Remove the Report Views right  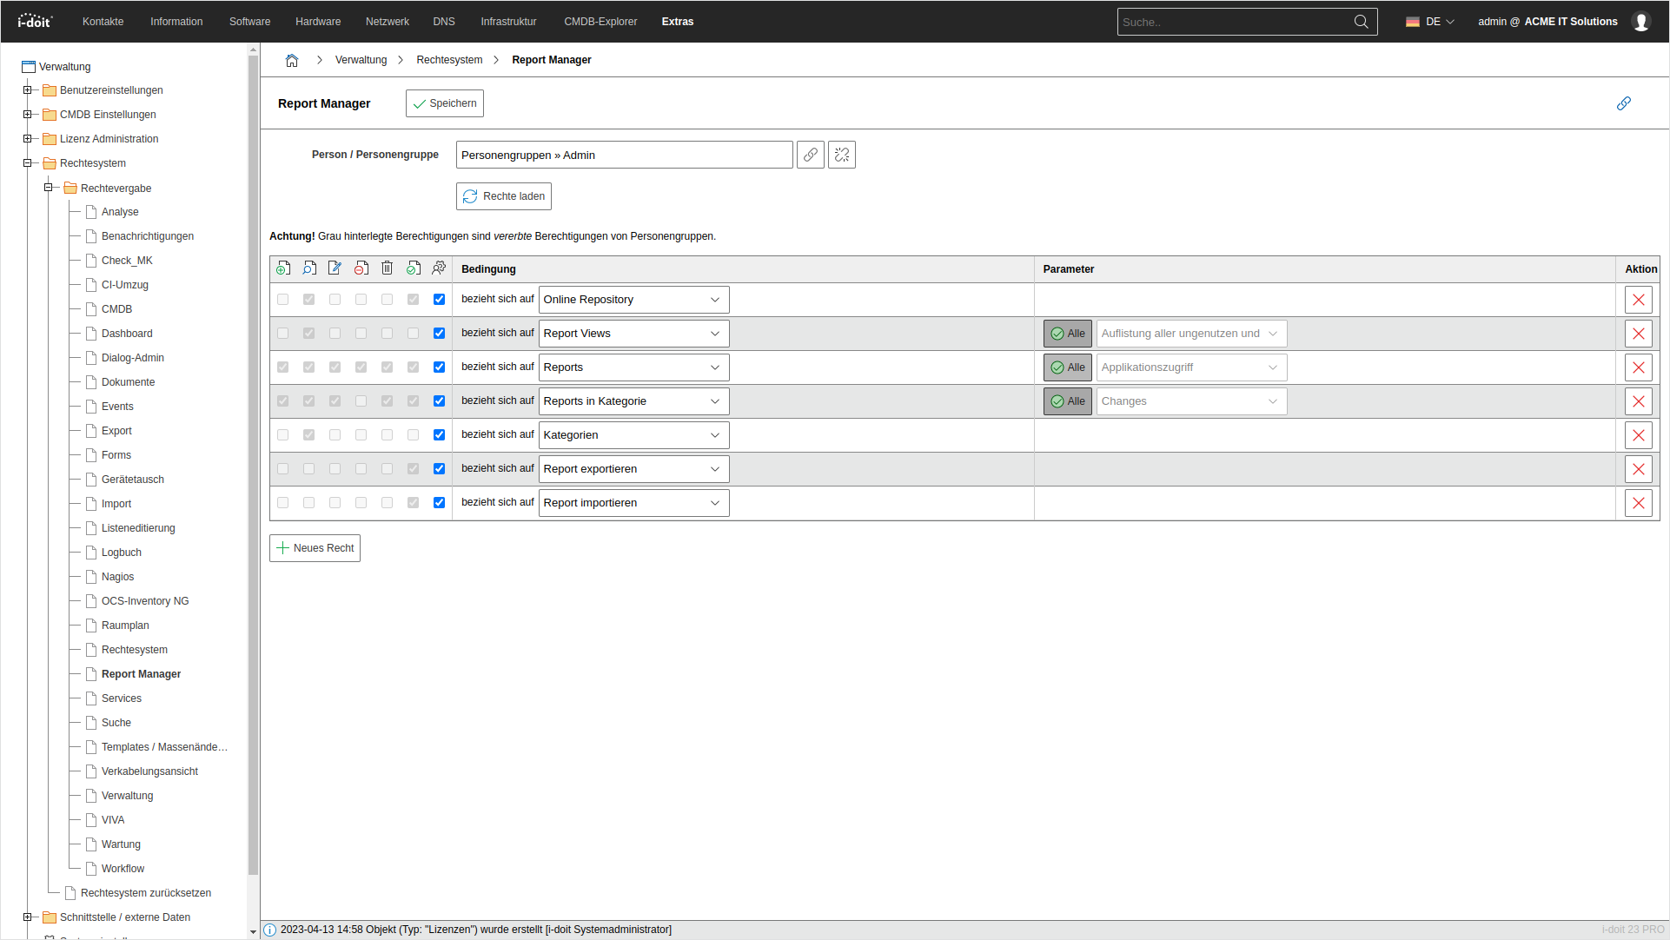(1638, 334)
